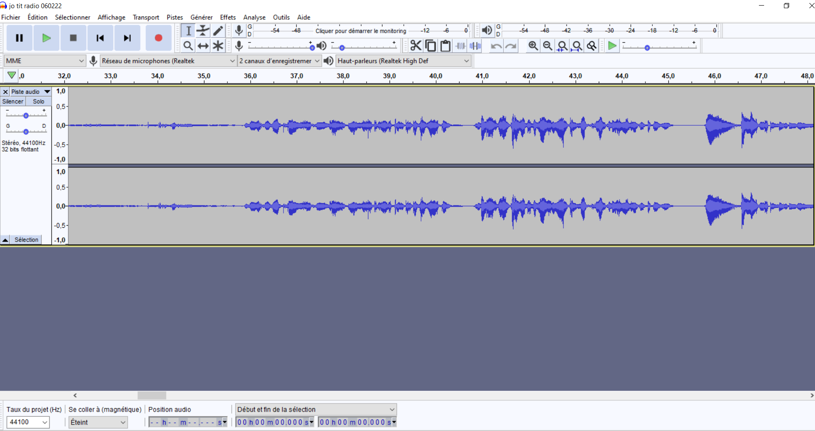The image size is (815, 431).
Task: Open the MME audio host dropdown
Action: [45, 61]
